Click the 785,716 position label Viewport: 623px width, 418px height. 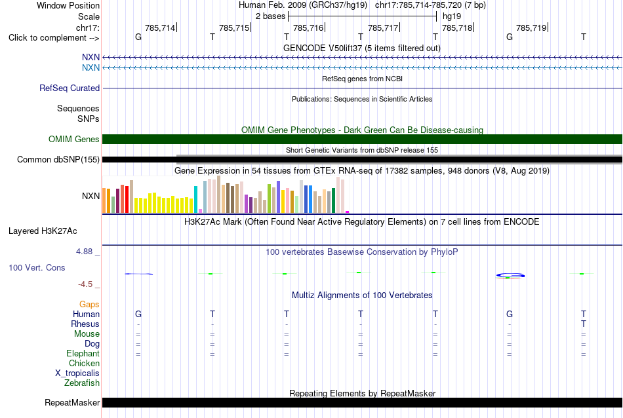(x=308, y=28)
